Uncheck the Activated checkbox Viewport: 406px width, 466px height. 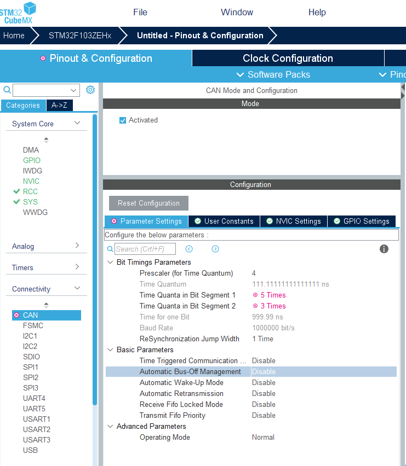tap(123, 120)
